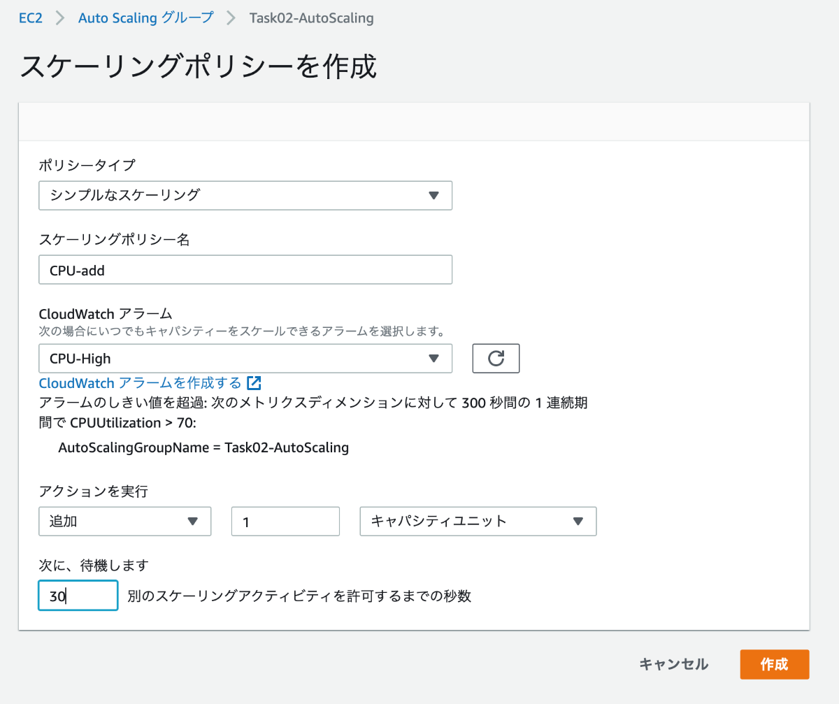Click AutoScalingGroupName = Task02-AutoScaling text
The image size is (839, 704).
[203, 447]
